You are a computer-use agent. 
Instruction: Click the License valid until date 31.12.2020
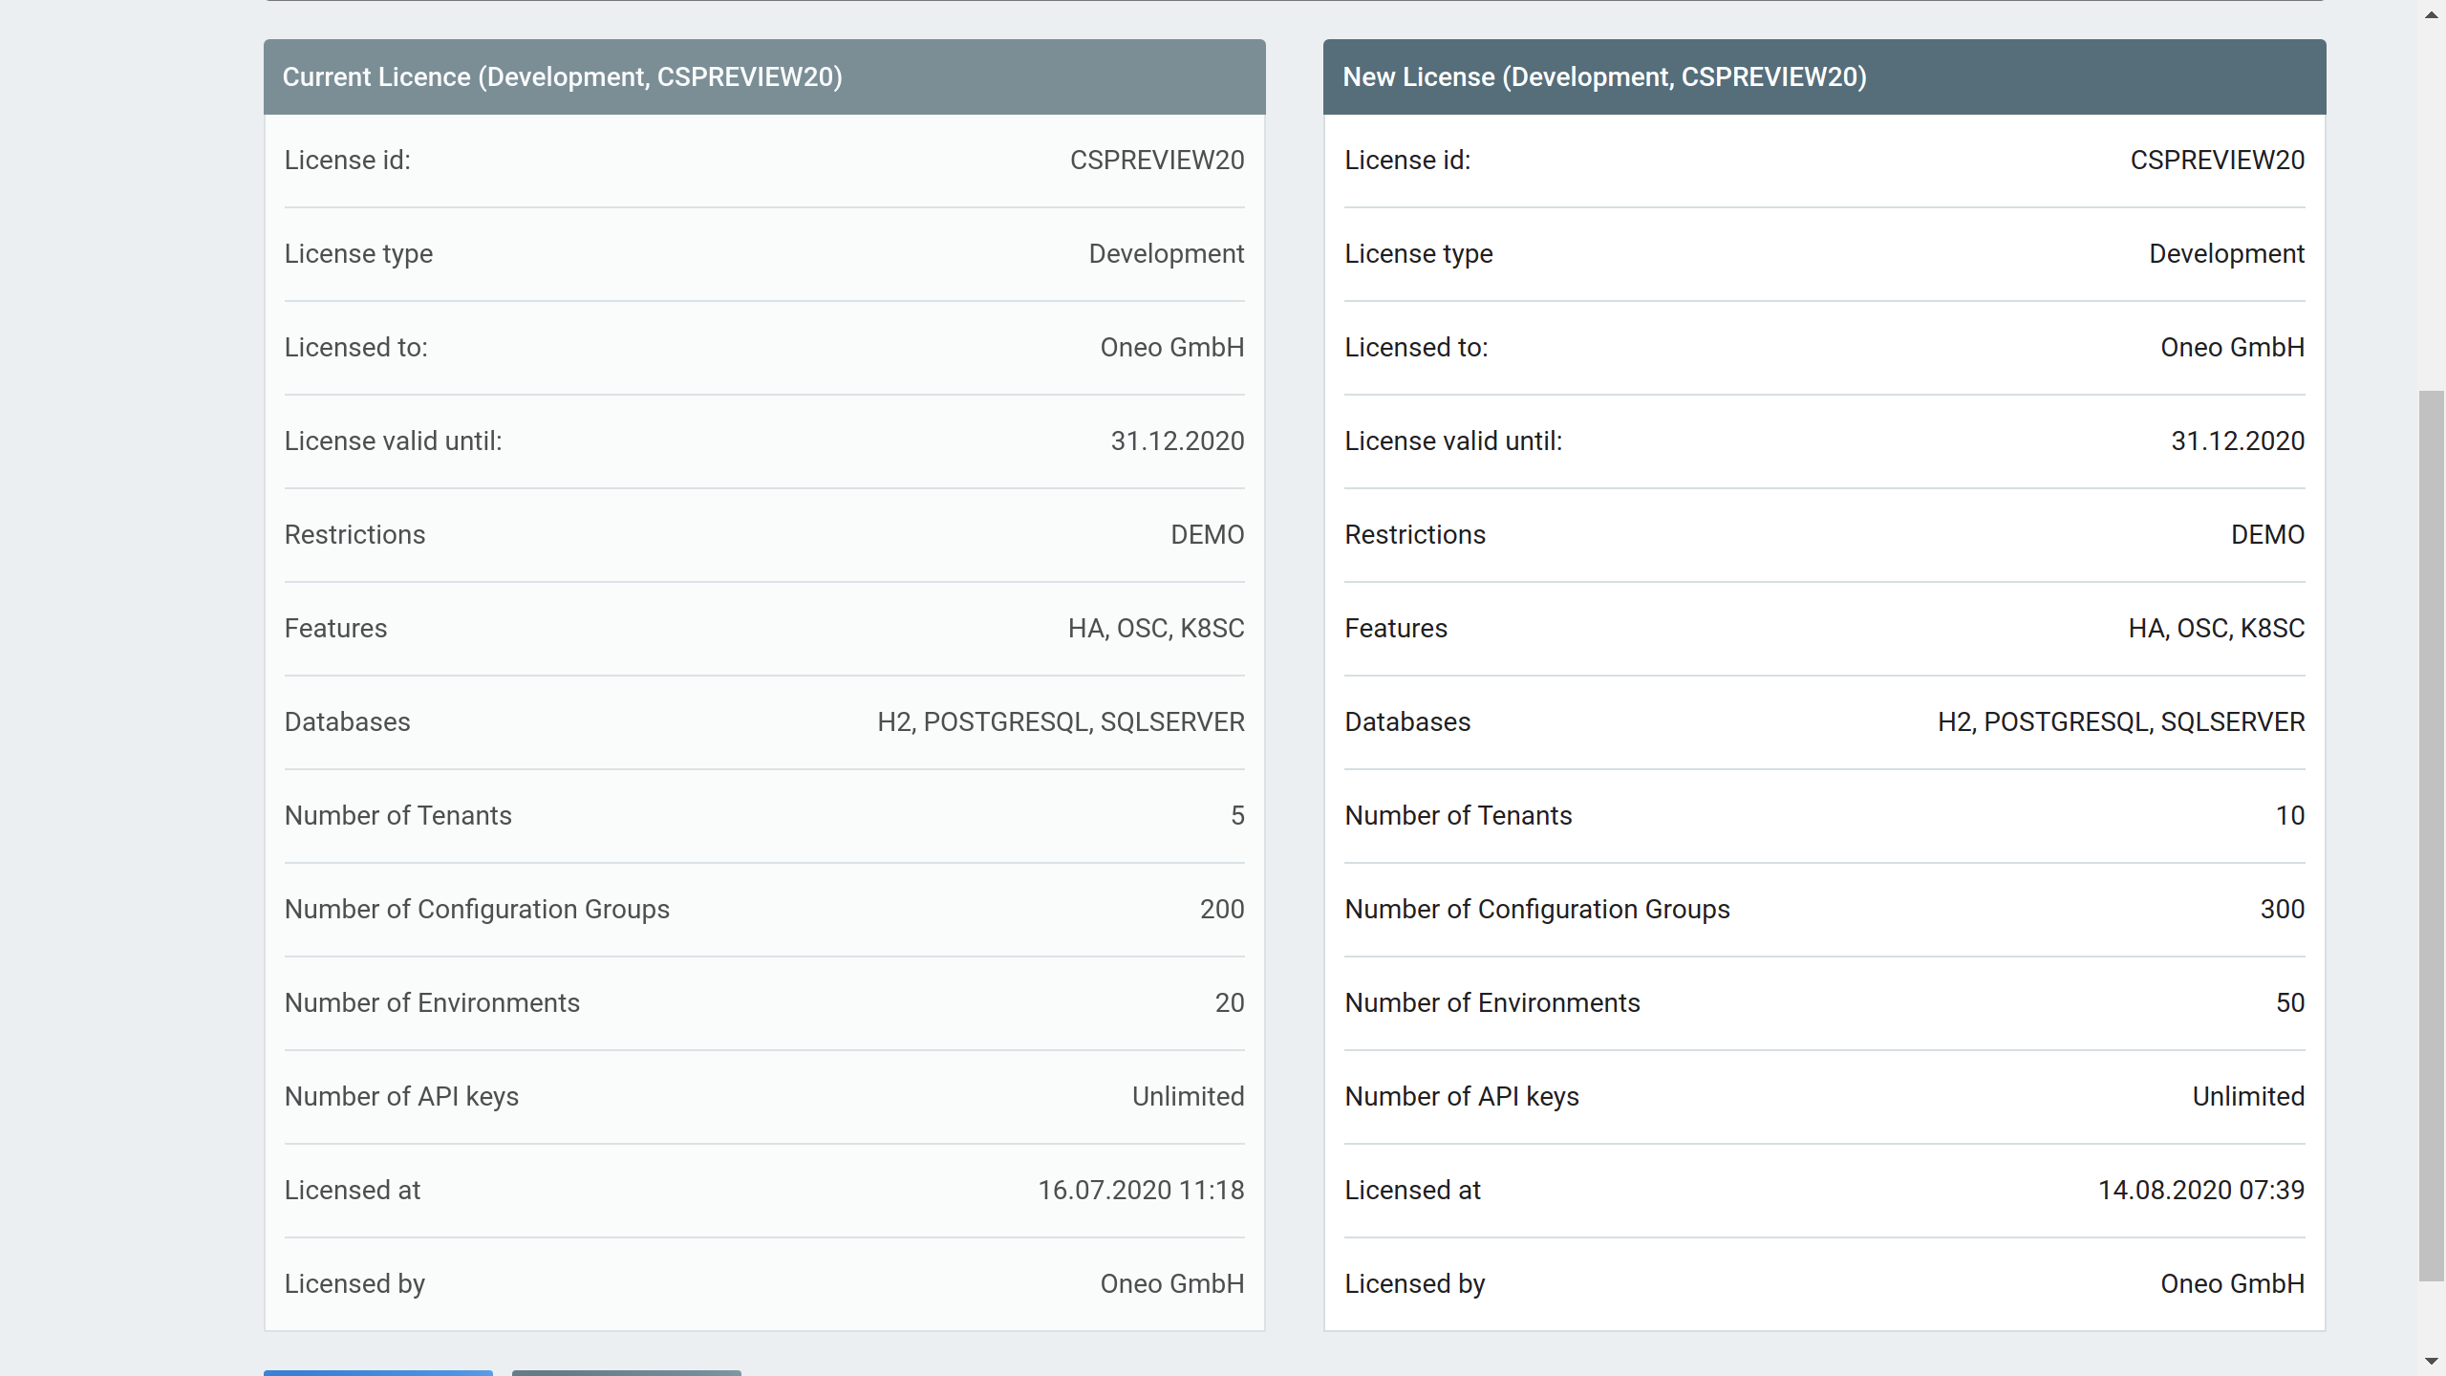pos(1177,441)
